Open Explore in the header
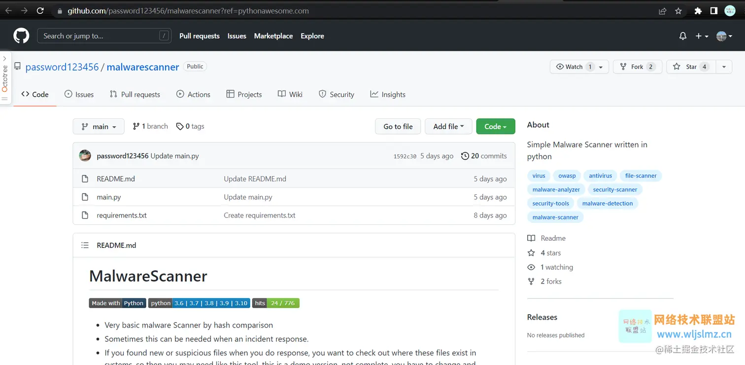The image size is (745, 365). coord(312,36)
